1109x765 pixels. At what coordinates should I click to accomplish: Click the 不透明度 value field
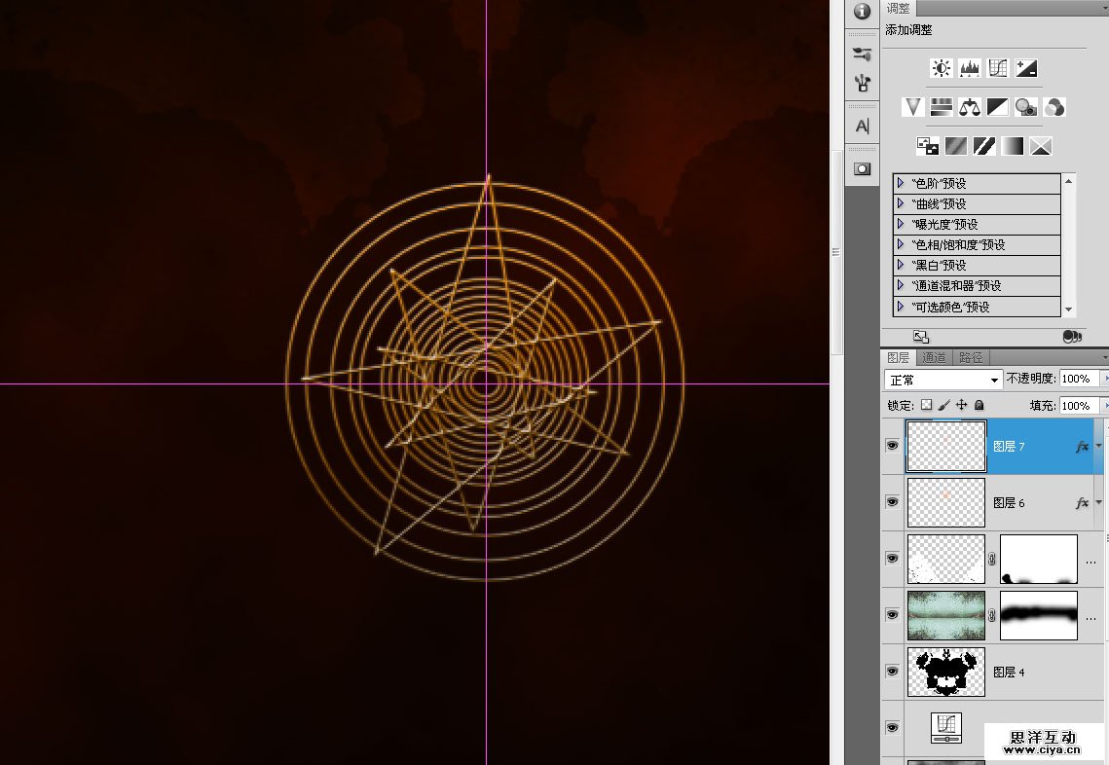click(1076, 379)
